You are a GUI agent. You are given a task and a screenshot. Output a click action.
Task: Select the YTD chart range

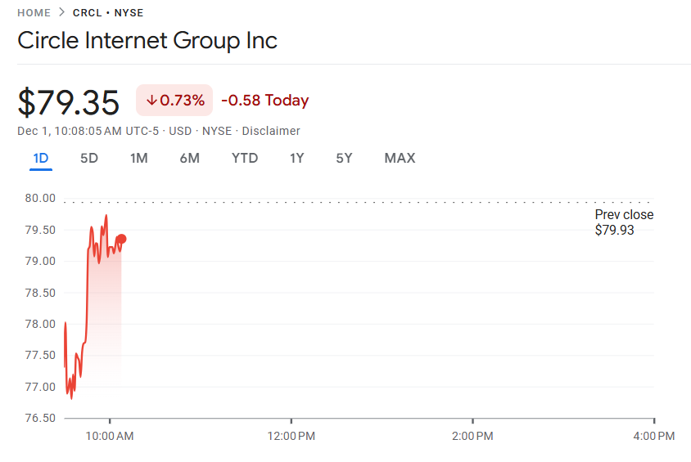pos(245,158)
